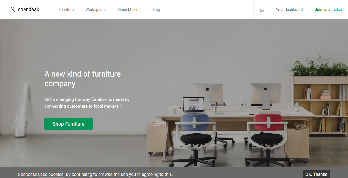Go to the Workspaces section
348x178 pixels.
[96, 10]
